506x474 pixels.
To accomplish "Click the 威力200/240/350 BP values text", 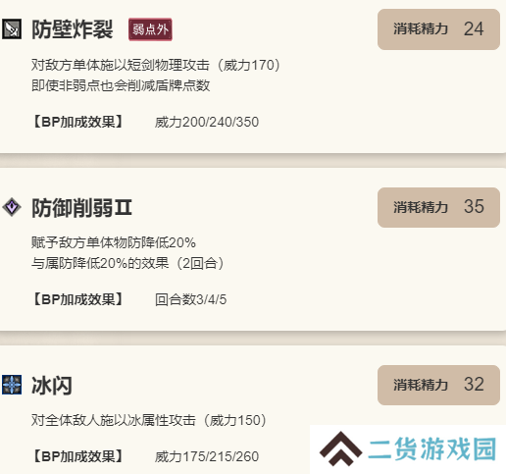I will (207, 122).
